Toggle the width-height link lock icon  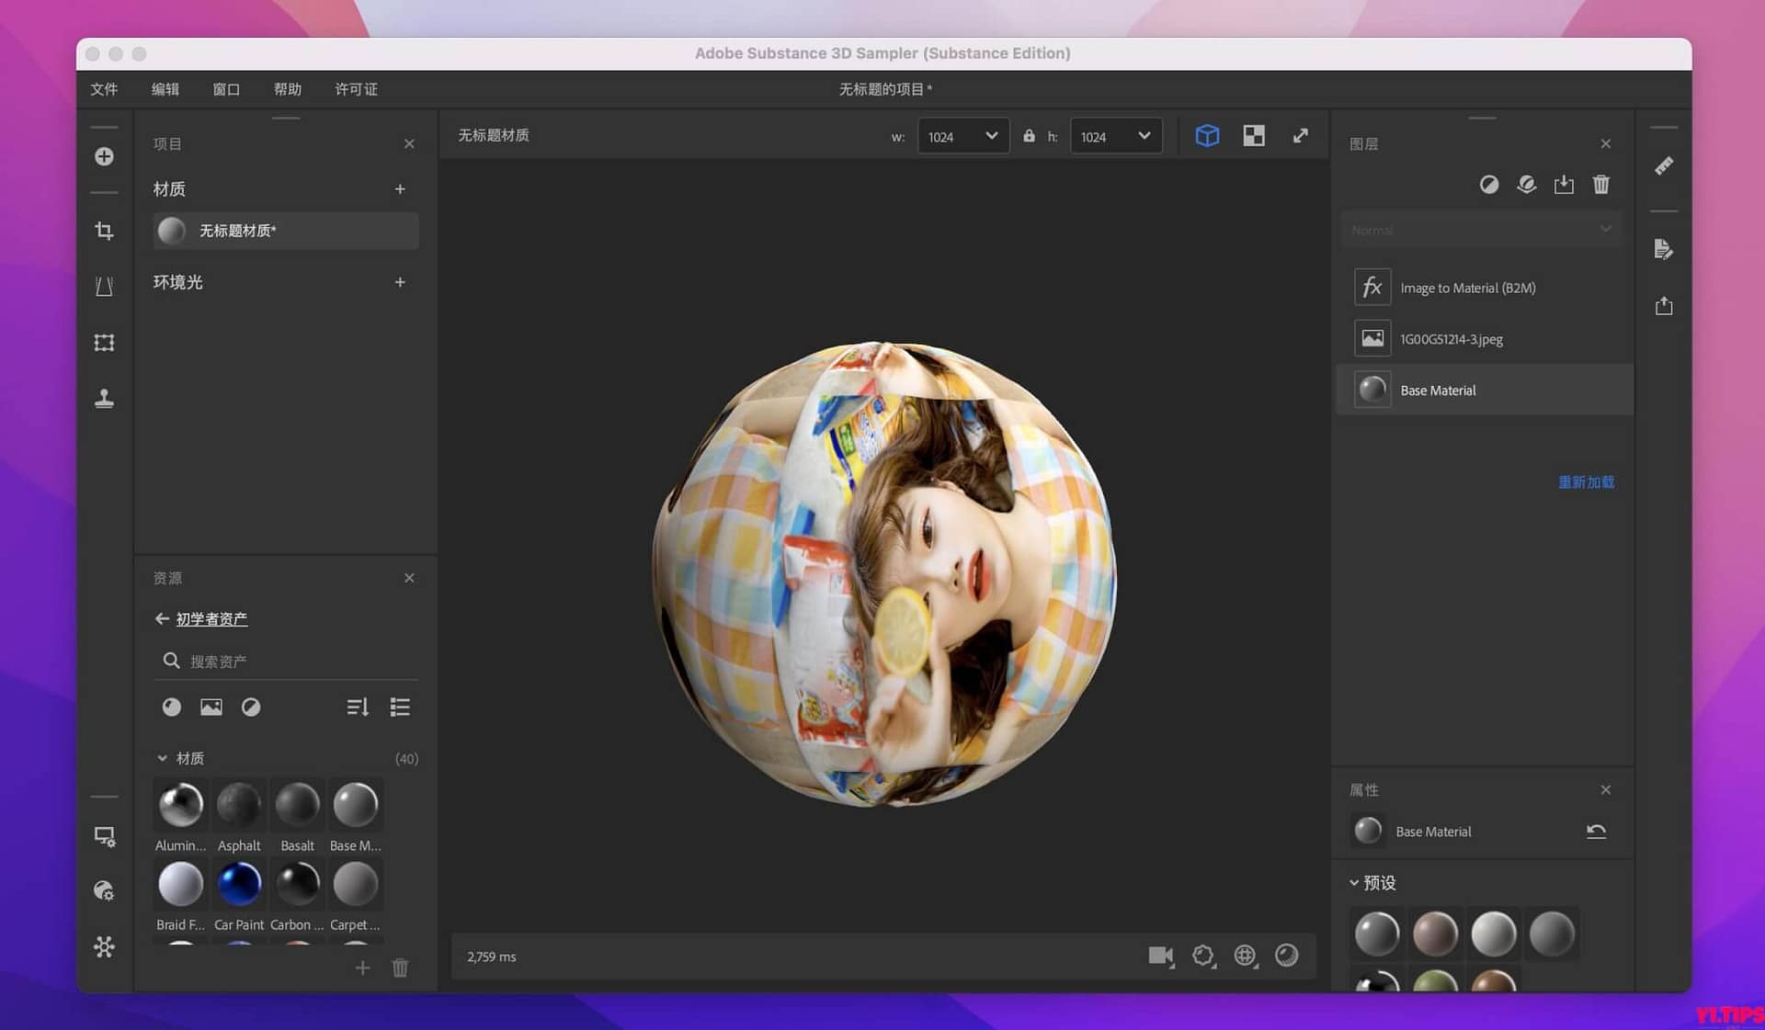(x=1029, y=135)
